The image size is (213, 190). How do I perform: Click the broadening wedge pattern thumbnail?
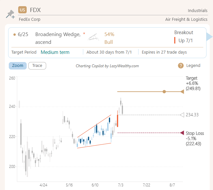(x=94, y=37)
